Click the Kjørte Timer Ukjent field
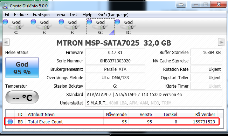Screen dimensions: 228x136 (207, 86)
